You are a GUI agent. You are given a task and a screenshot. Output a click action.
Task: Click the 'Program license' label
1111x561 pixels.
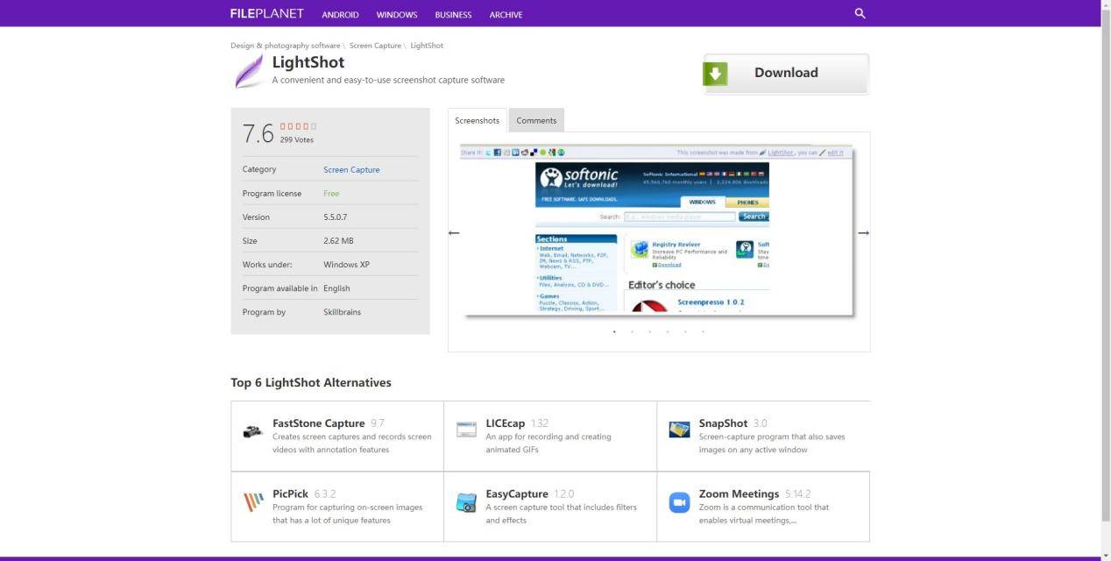(272, 194)
